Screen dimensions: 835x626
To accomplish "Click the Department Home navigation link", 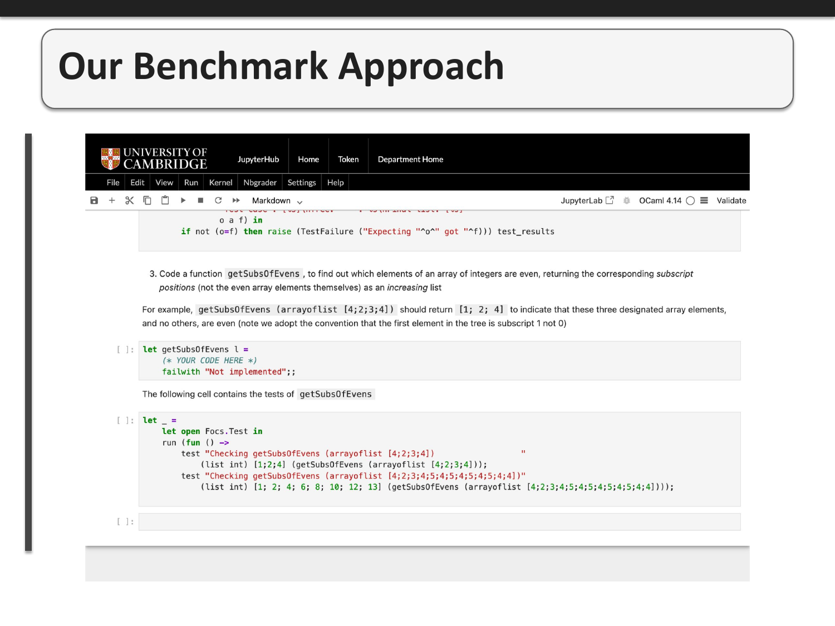I will [x=410, y=160].
